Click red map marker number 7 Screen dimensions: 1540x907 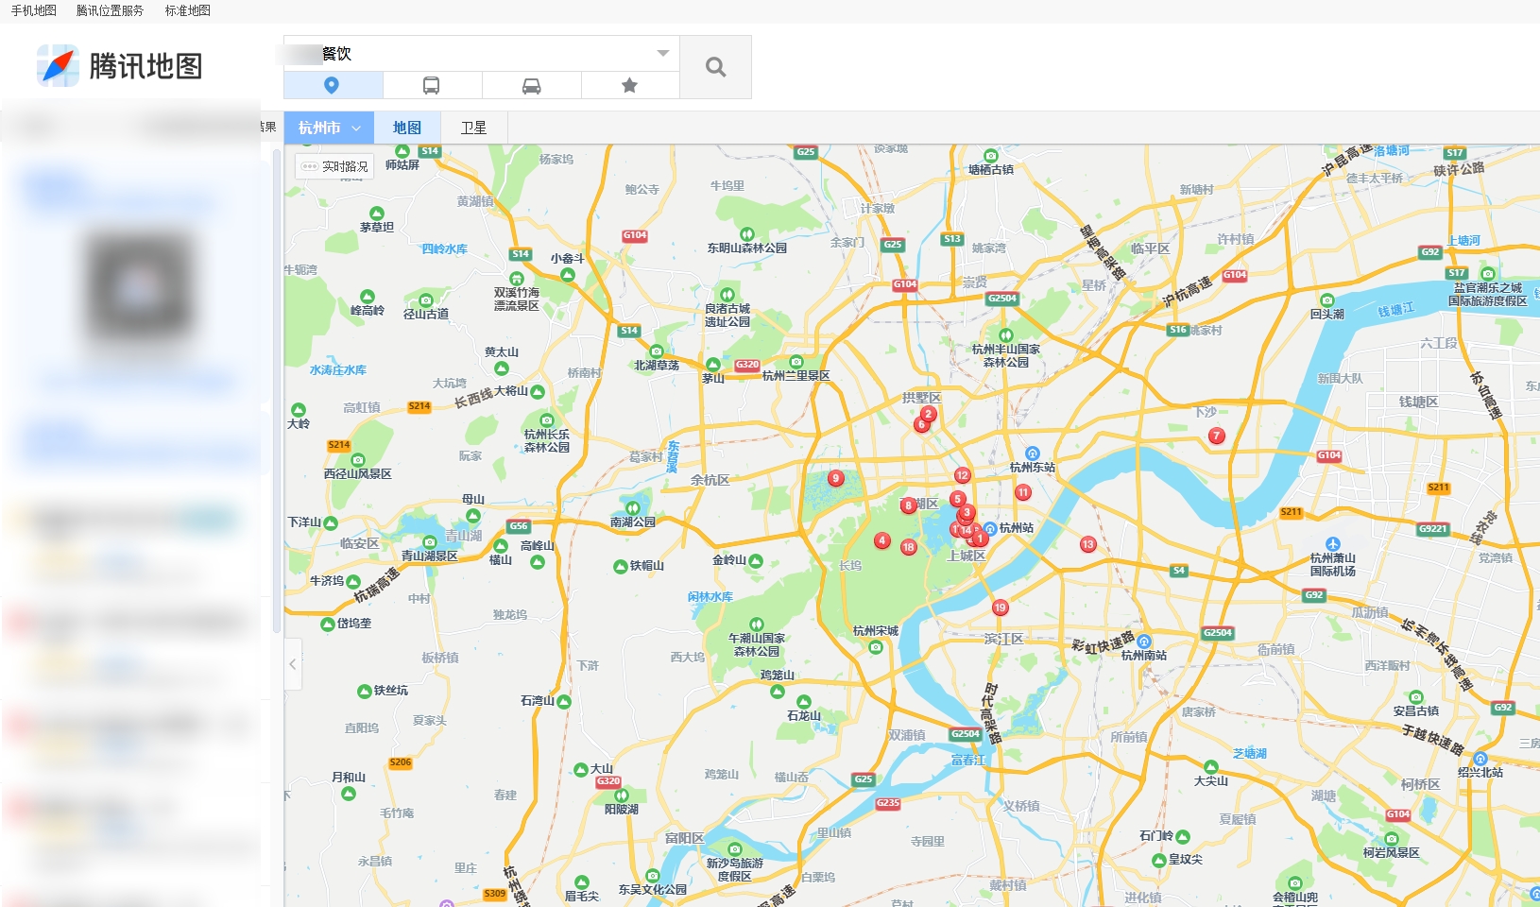pos(1216,436)
